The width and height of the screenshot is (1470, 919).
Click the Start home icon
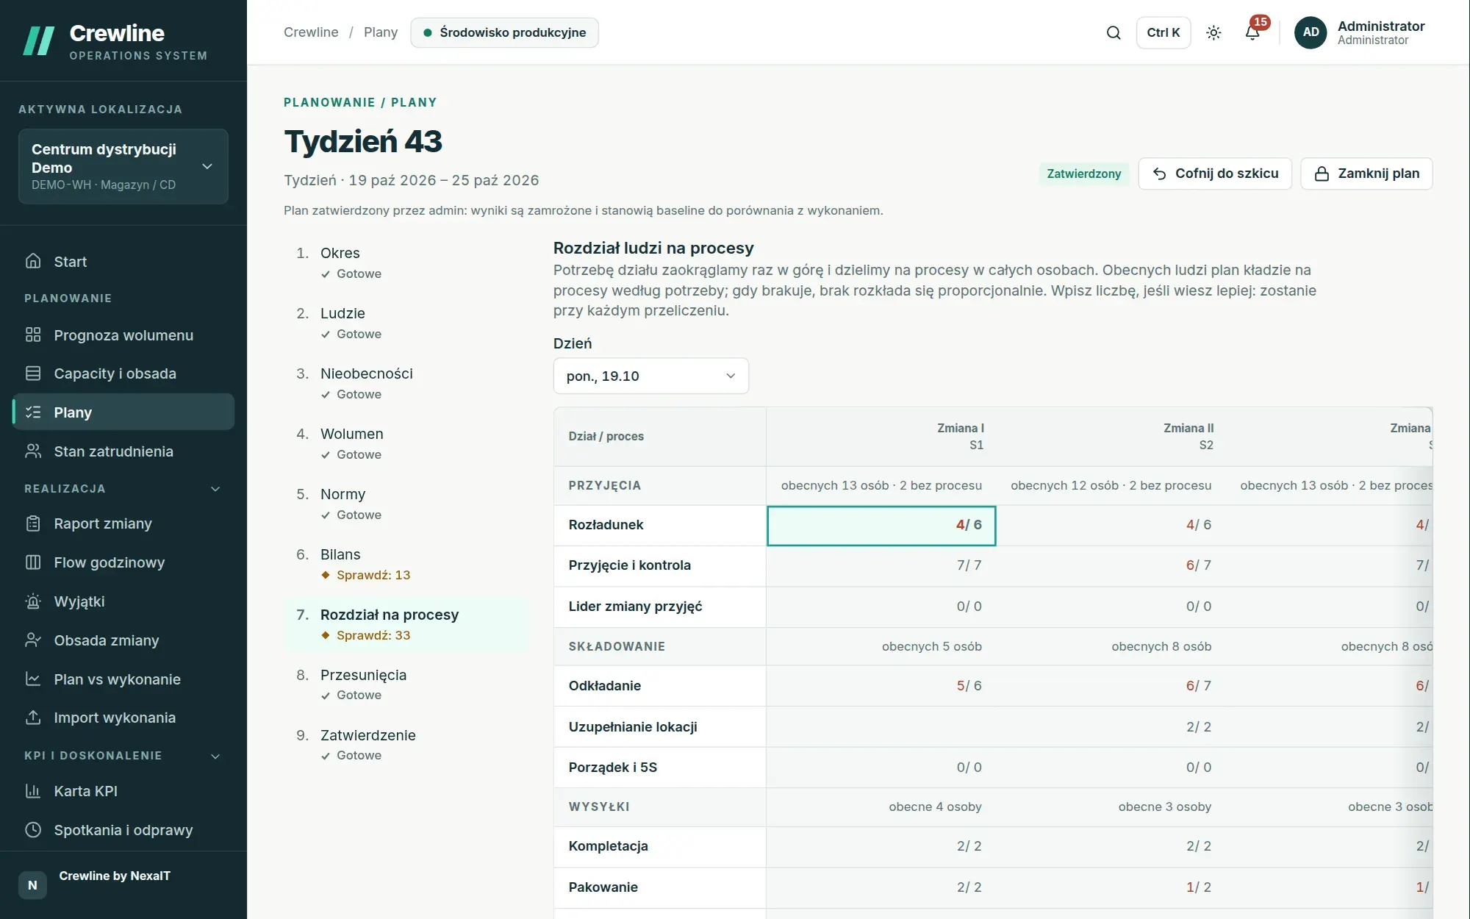tap(33, 261)
